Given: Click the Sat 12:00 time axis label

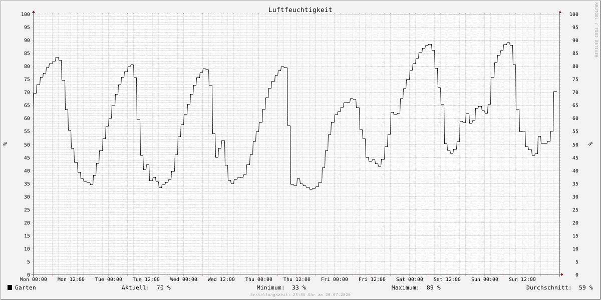Looking at the screenshot, I should pos(447,279).
